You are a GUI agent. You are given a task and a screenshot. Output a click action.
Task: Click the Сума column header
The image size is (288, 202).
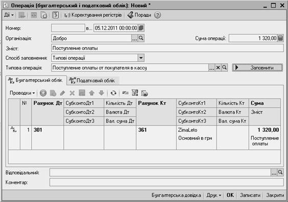click(x=265, y=103)
